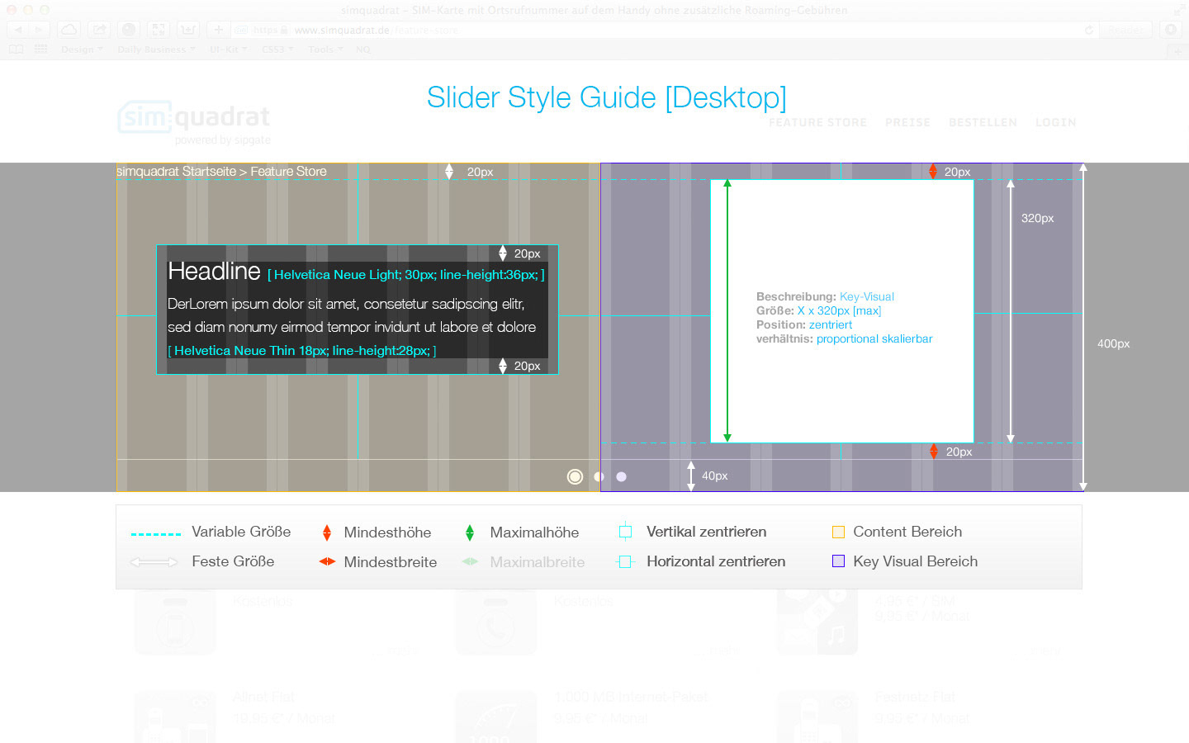Click the Slider Style Guide [Desktop] title

607,97
